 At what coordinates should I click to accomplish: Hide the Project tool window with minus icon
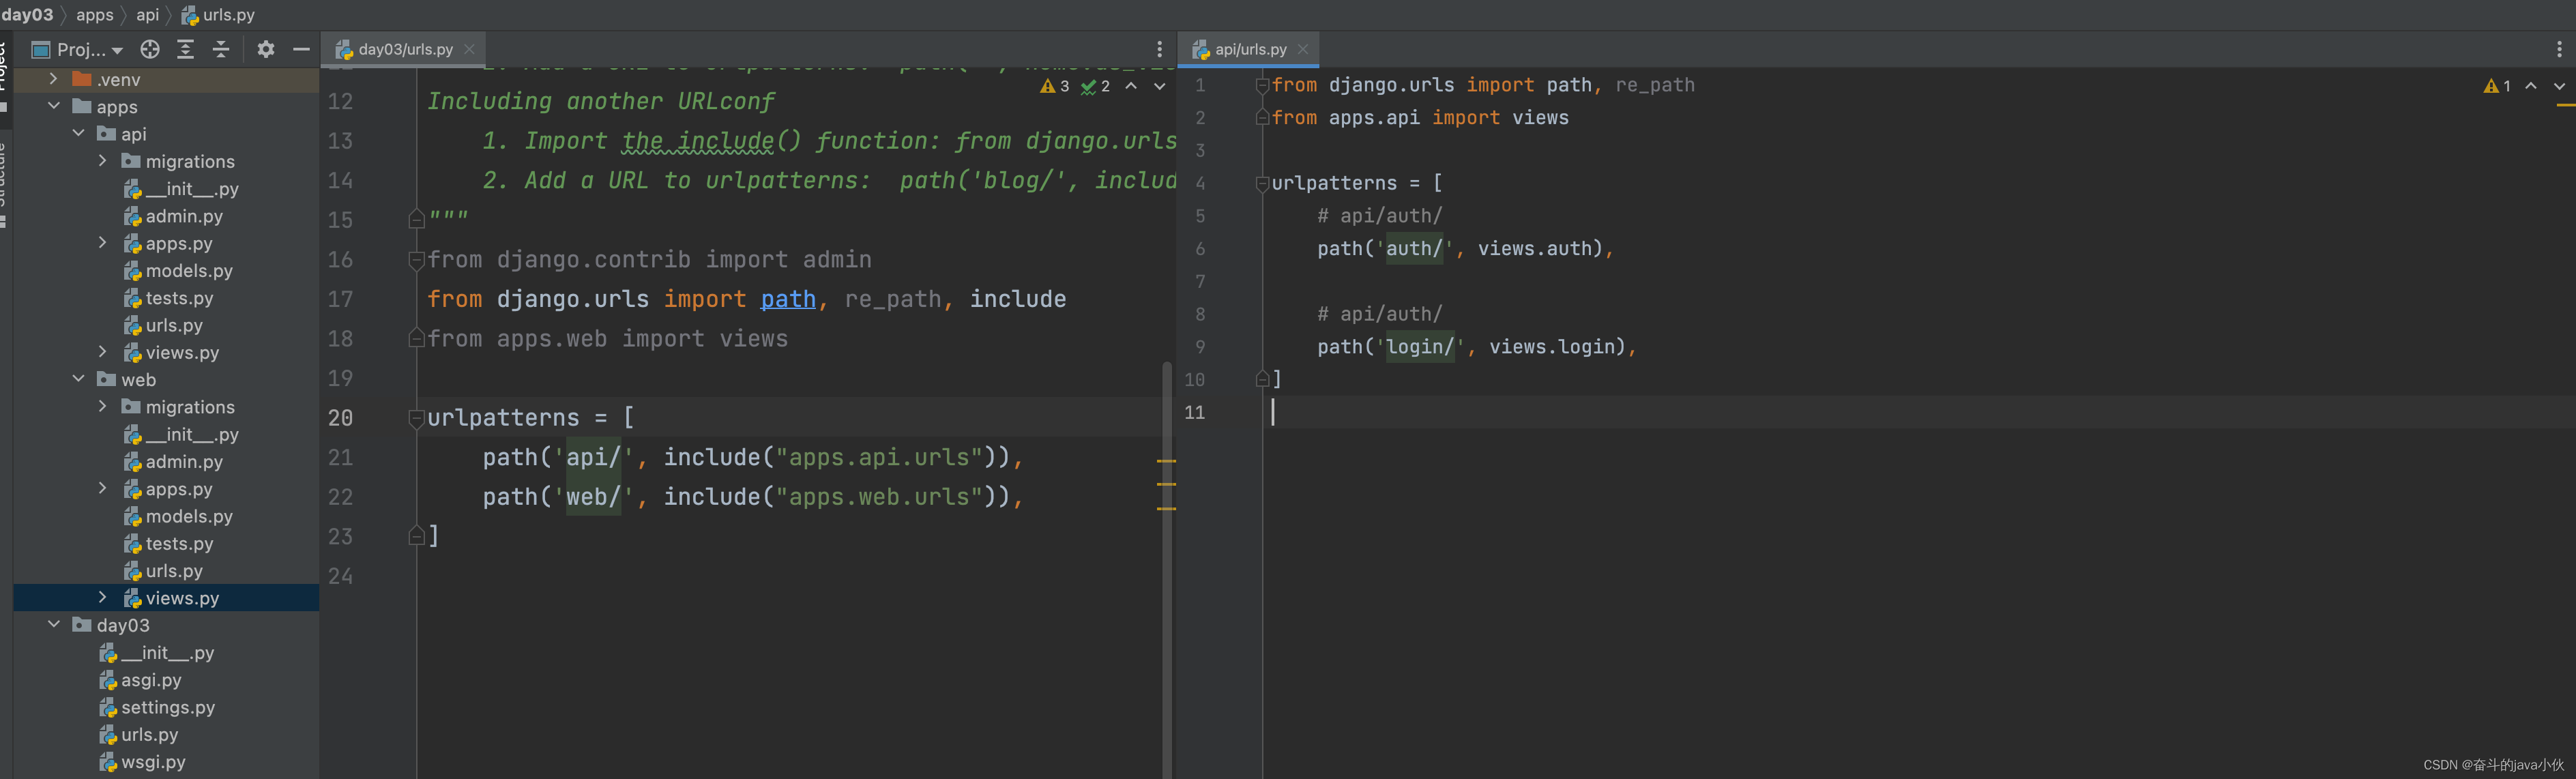301,49
